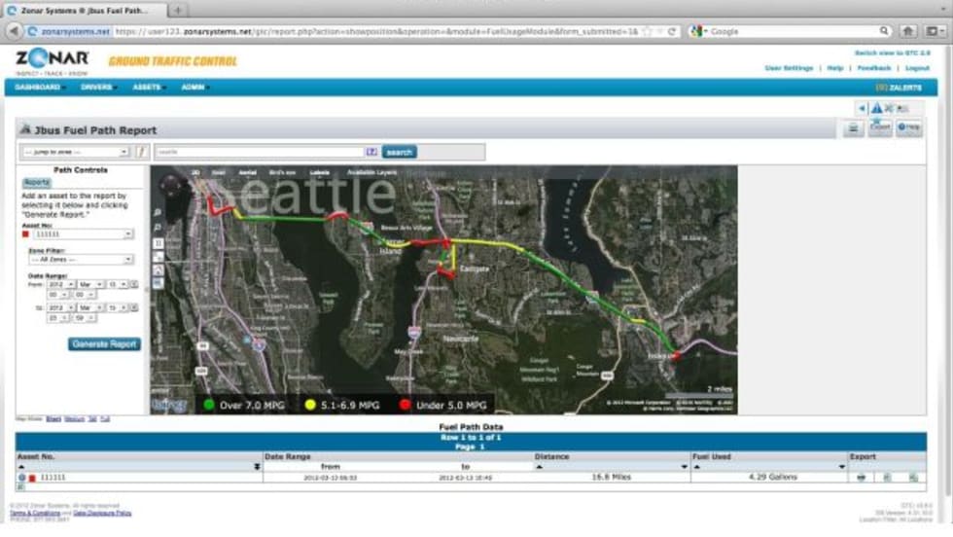The width and height of the screenshot is (953, 537).
Task: Toggle the map Labels option
Action: pos(319,172)
